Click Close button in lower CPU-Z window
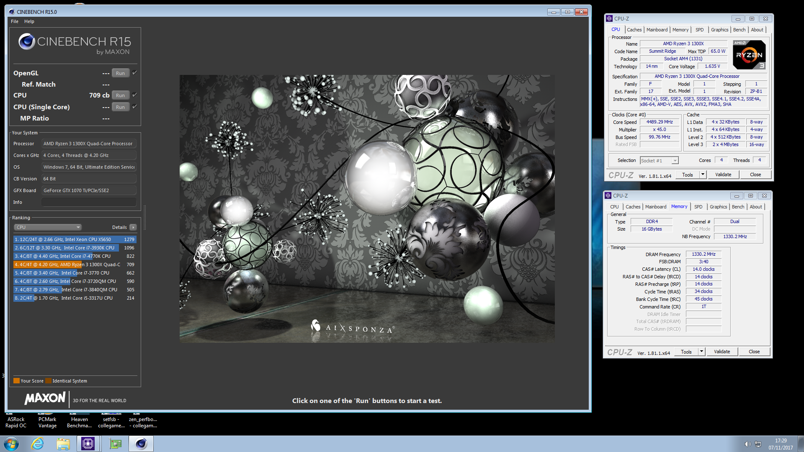The width and height of the screenshot is (804, 452). point(754,352)
